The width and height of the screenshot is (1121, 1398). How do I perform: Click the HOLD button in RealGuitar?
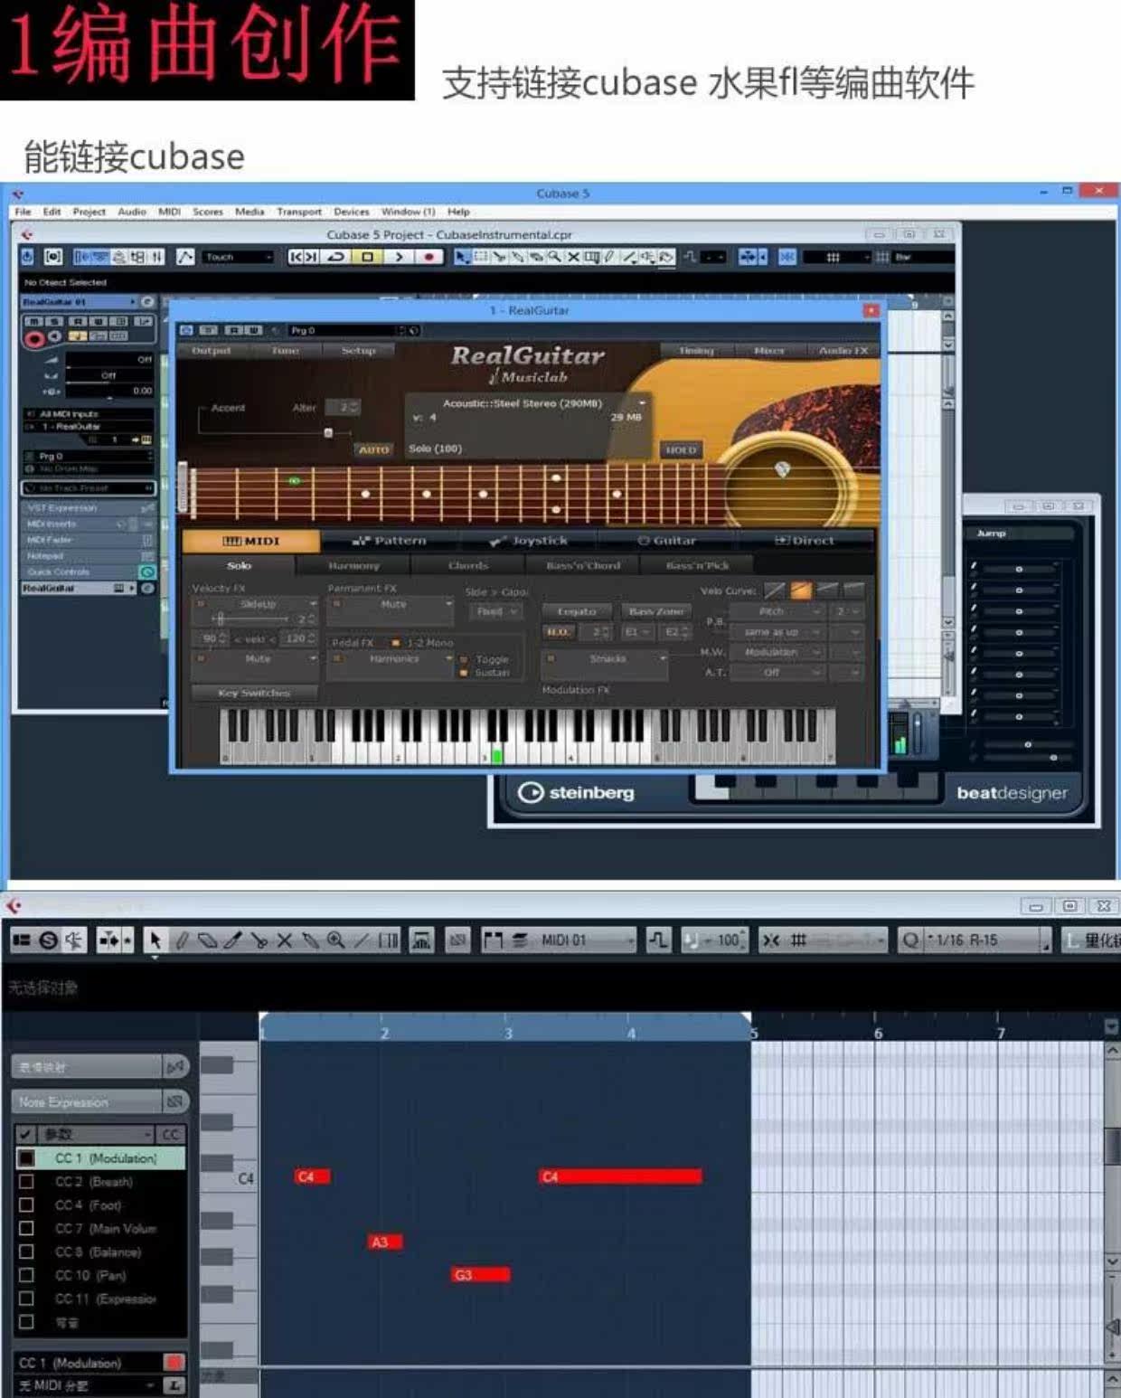680,449
